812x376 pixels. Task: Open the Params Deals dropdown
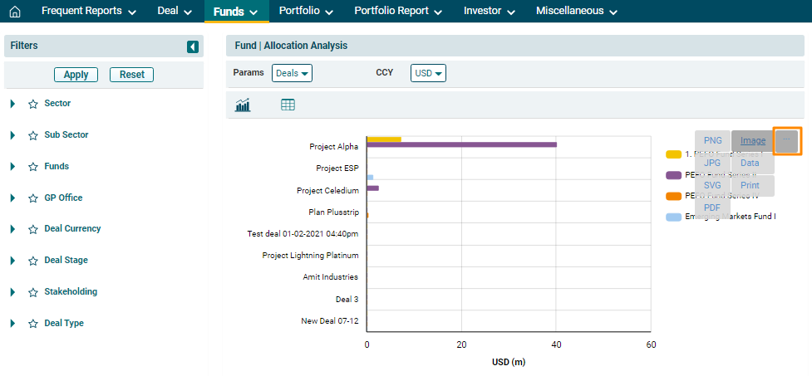(x=292, y=73)
